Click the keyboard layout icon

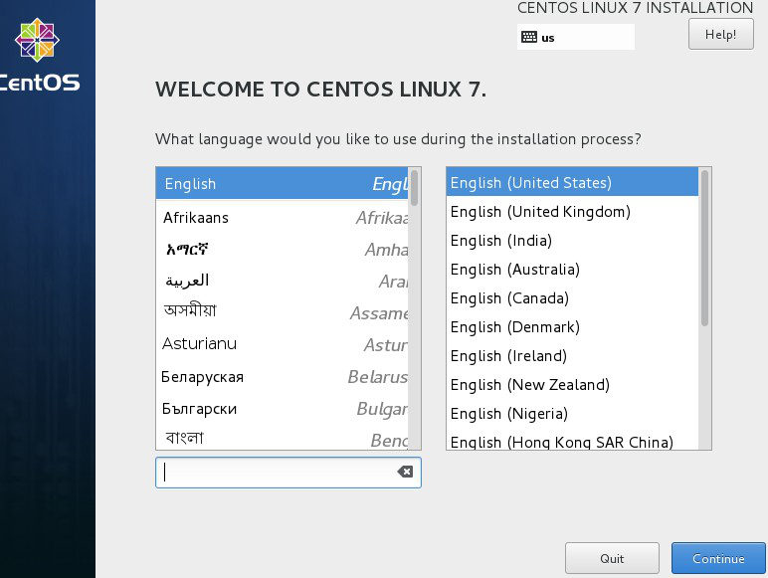529,38
